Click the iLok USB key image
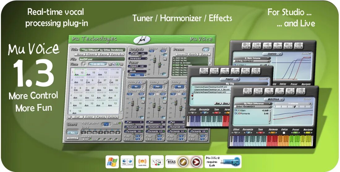Image resolution: width=340 pixels, height=172 pixels. tap(230, 162)
